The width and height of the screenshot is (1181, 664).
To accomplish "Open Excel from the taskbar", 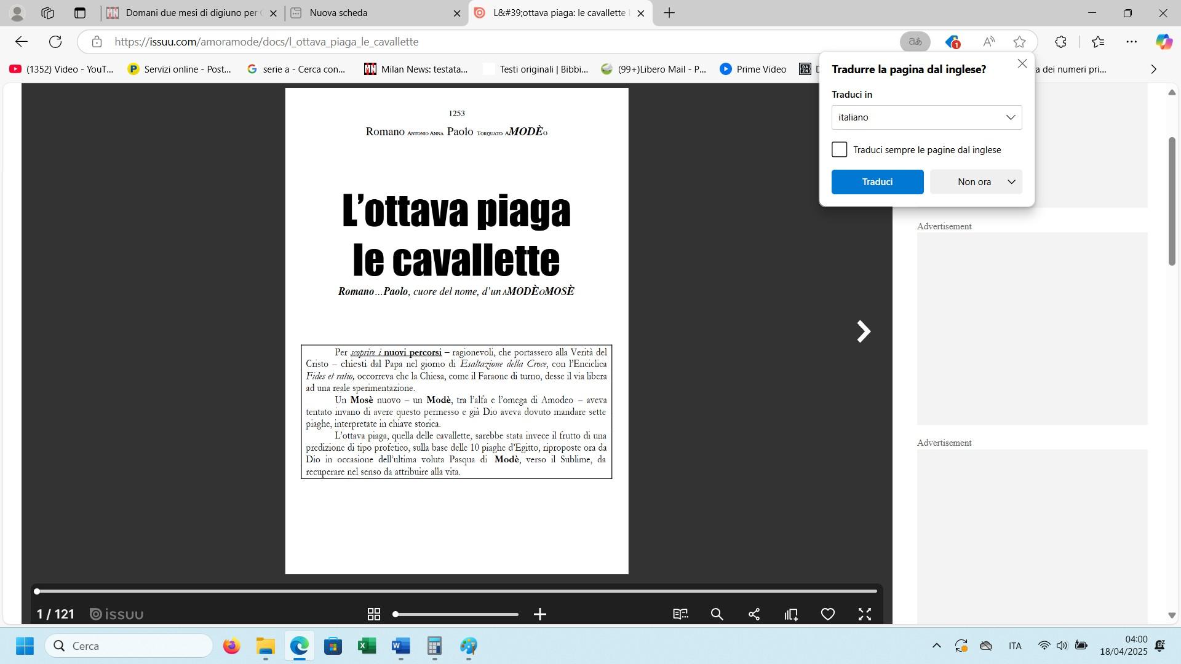I will 367,646.
